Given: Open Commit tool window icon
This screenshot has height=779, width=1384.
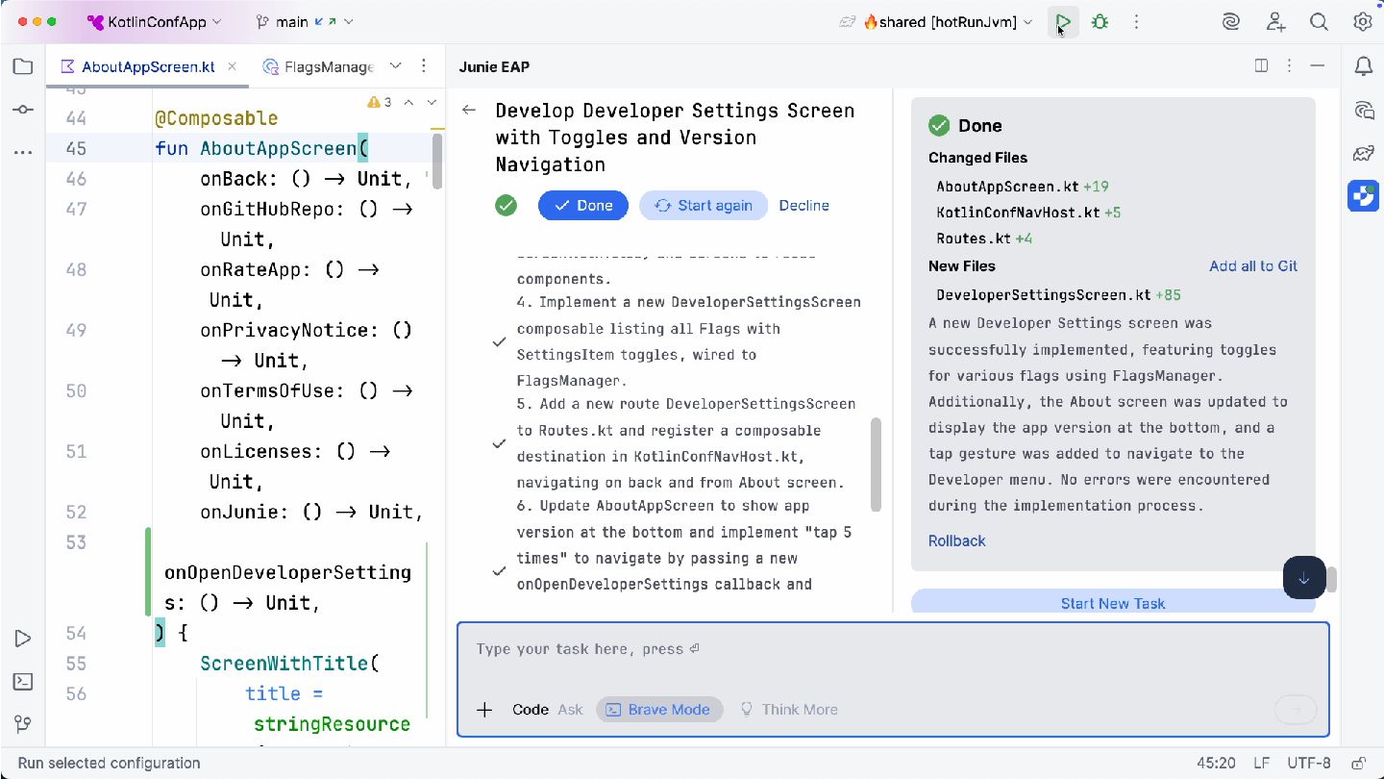Looking at the screenshot, I should [x=22, y=110].
